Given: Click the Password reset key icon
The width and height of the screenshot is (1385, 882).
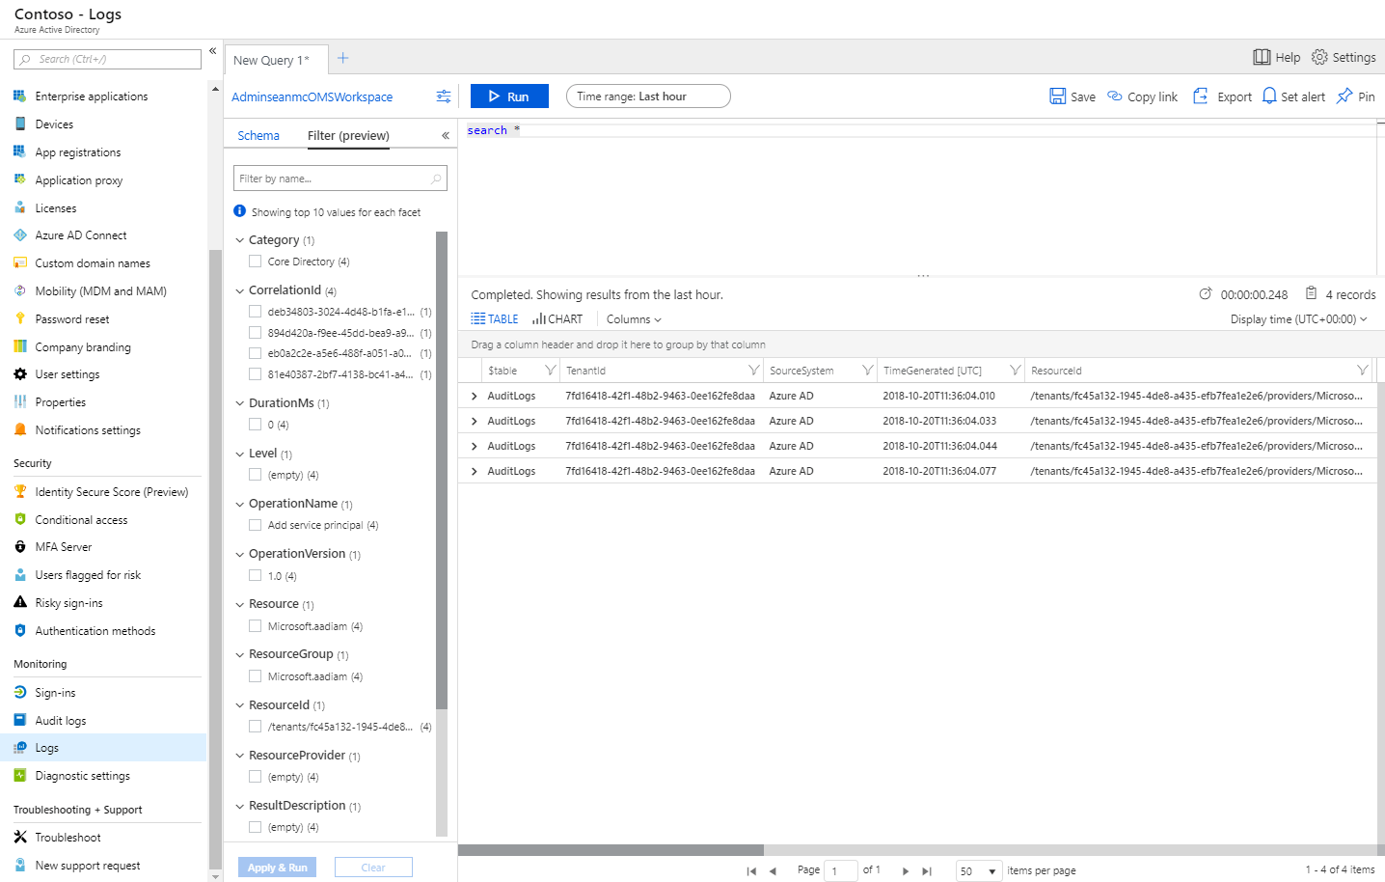Looking at the screenshot, I should 19,319.
